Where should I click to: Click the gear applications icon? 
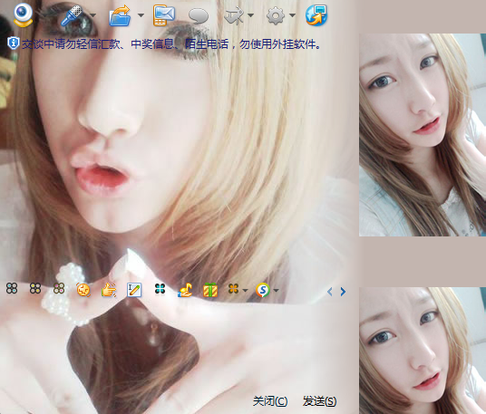pos(276,15)
